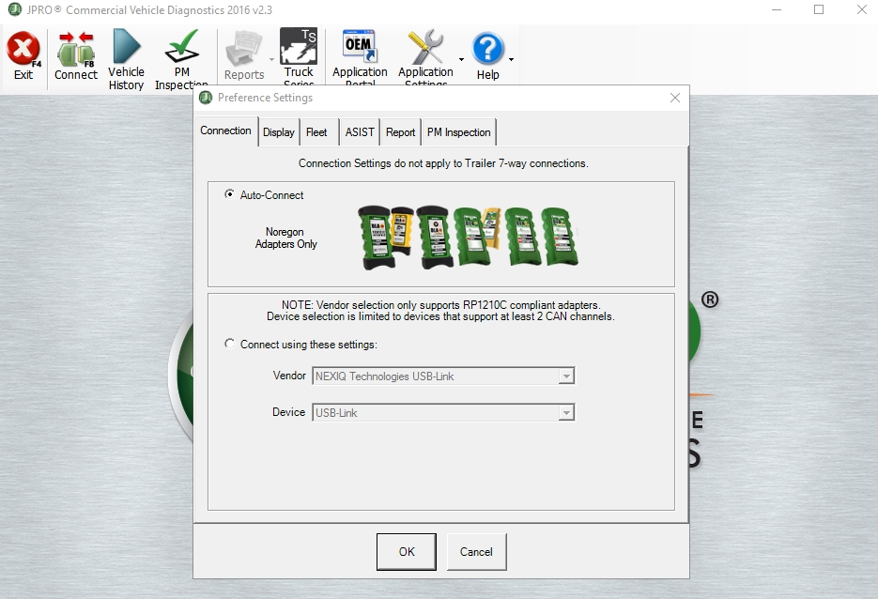Switch to the Display tab
Image resolution: width=878 pixels, height=599 pixels.
pos(278,132)
